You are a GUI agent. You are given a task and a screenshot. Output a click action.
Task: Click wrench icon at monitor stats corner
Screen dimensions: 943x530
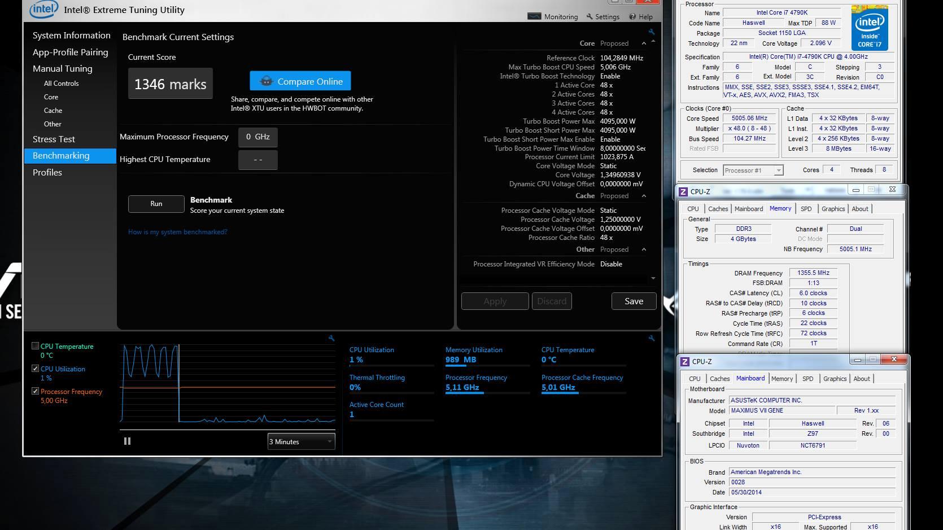[652, 338]
